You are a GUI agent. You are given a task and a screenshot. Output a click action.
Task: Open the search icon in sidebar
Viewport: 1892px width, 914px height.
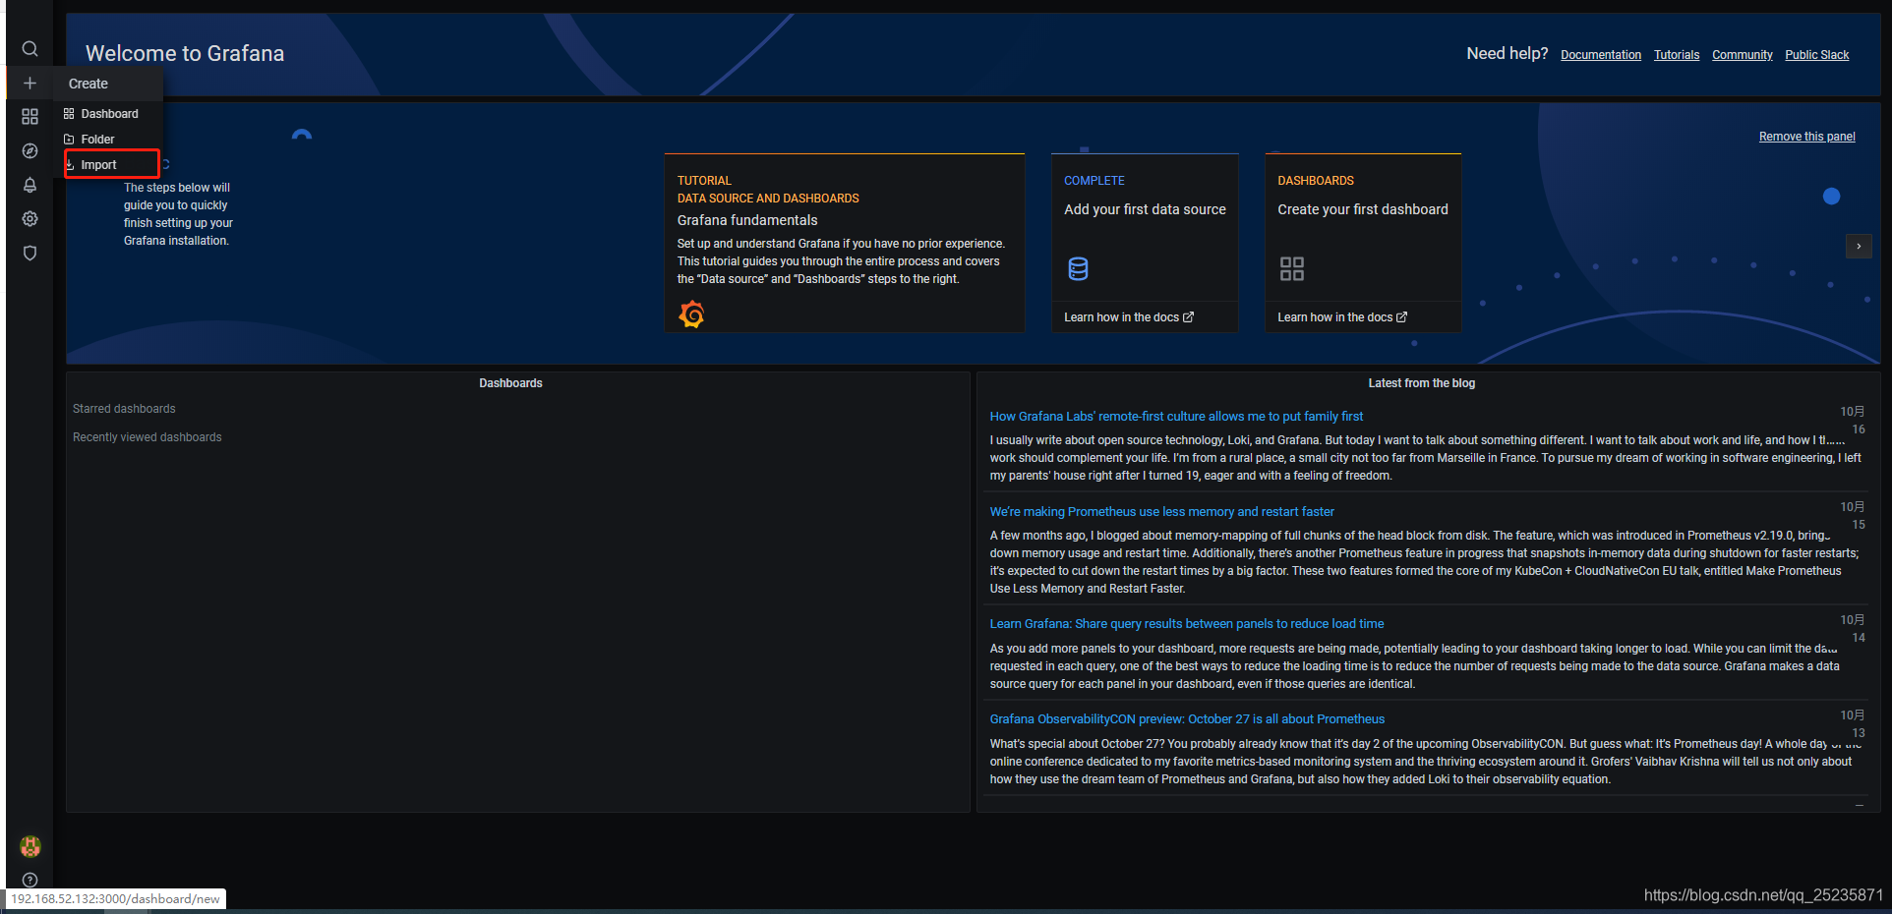pos(30,49)
